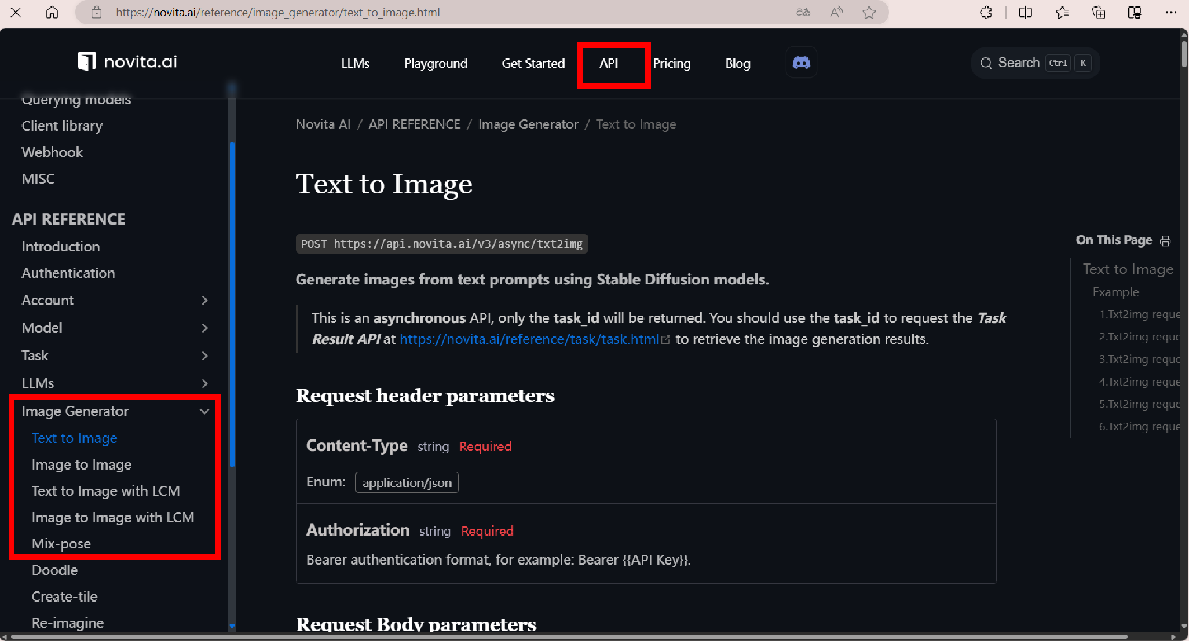The width and height of the screenshot is (1189, 641).
Task: Click the novita.ai logo
Action: coord(127,61)
